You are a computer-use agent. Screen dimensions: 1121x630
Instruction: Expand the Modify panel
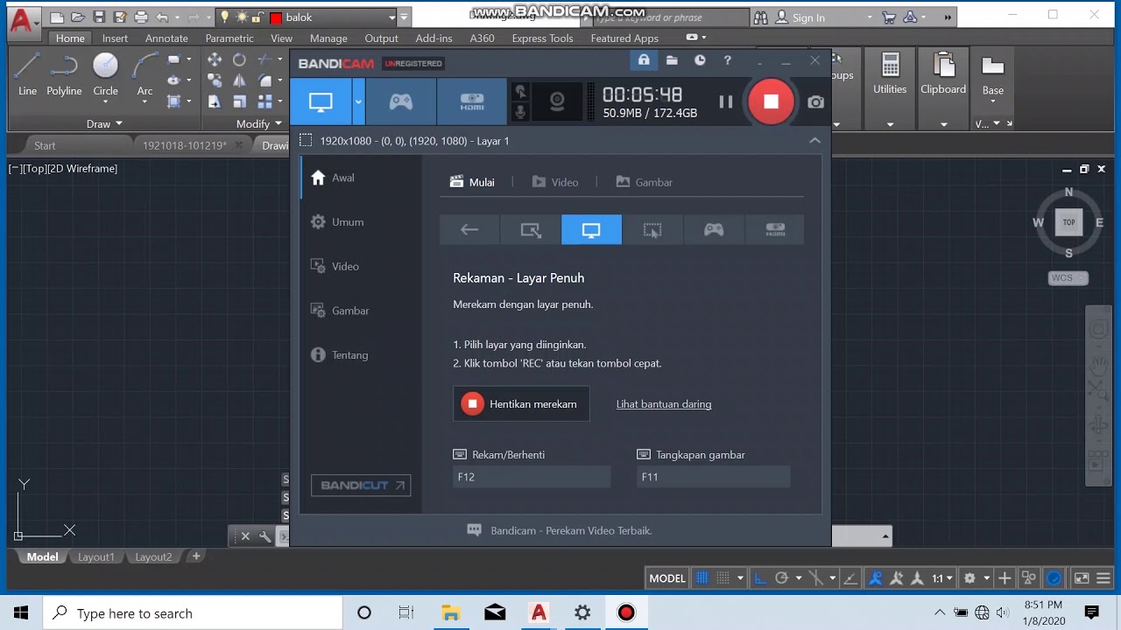pos(259,123)
